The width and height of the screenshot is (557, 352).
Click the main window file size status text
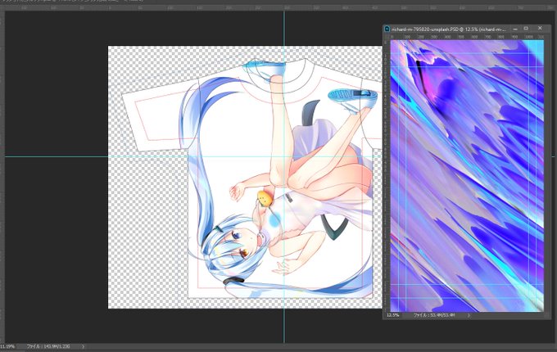tap(48, 346)
